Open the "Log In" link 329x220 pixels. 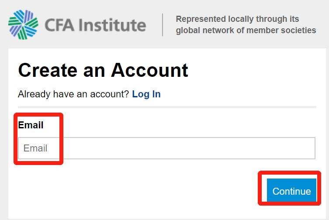pyautogui.click(x=146, y=94)
